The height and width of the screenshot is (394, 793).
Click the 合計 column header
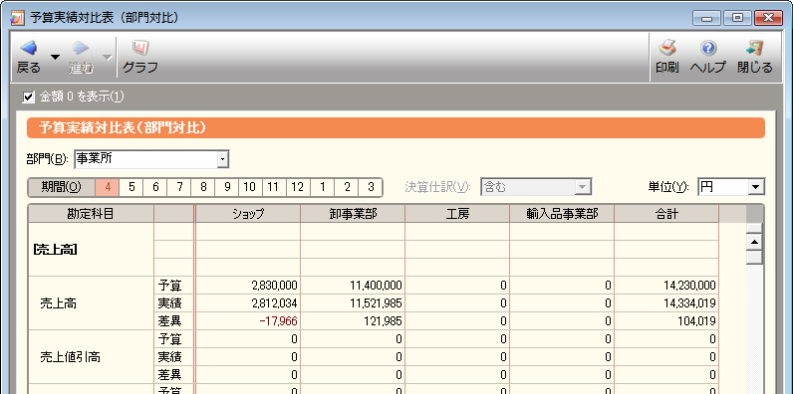point(666,214)
